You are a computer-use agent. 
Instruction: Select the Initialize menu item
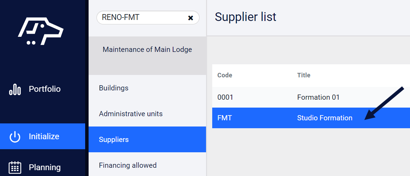43,136
